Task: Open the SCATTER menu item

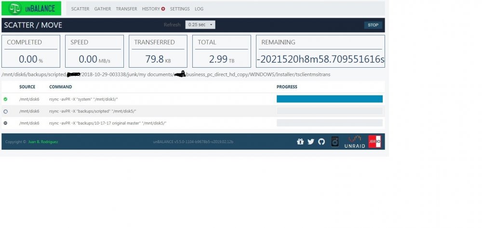Action: [x=80, y=9]
